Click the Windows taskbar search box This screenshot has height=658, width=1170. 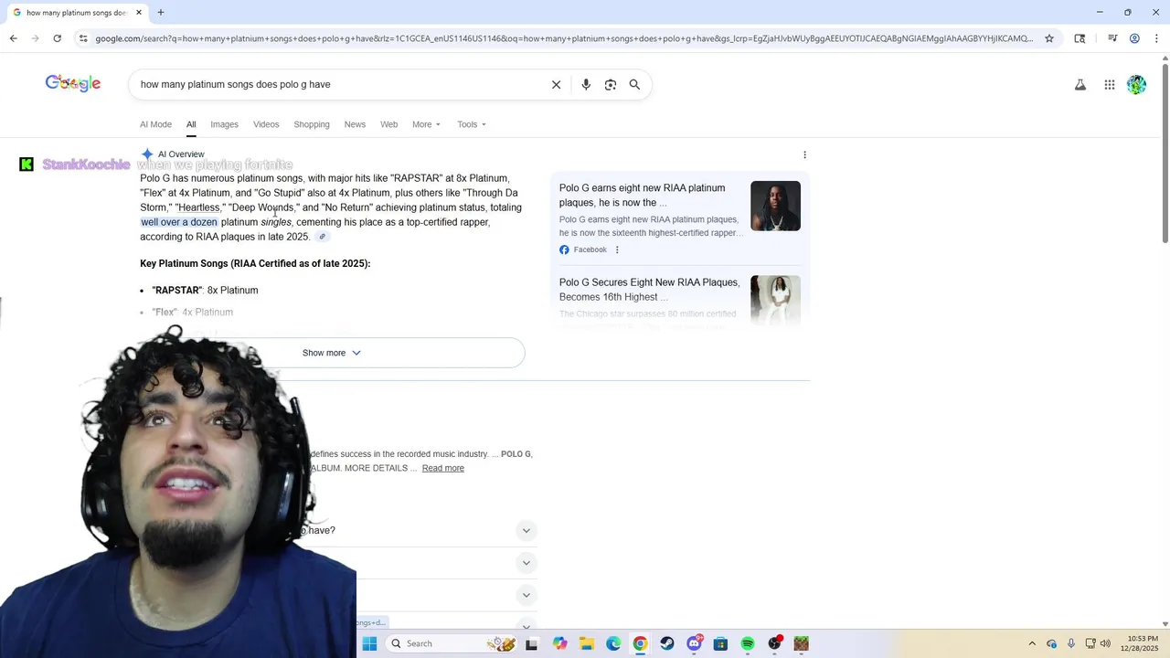(452, 643)
